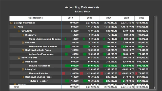Expand the Passivo tree node
Viewport: 162px width, 91px height.
click(15, 84)
